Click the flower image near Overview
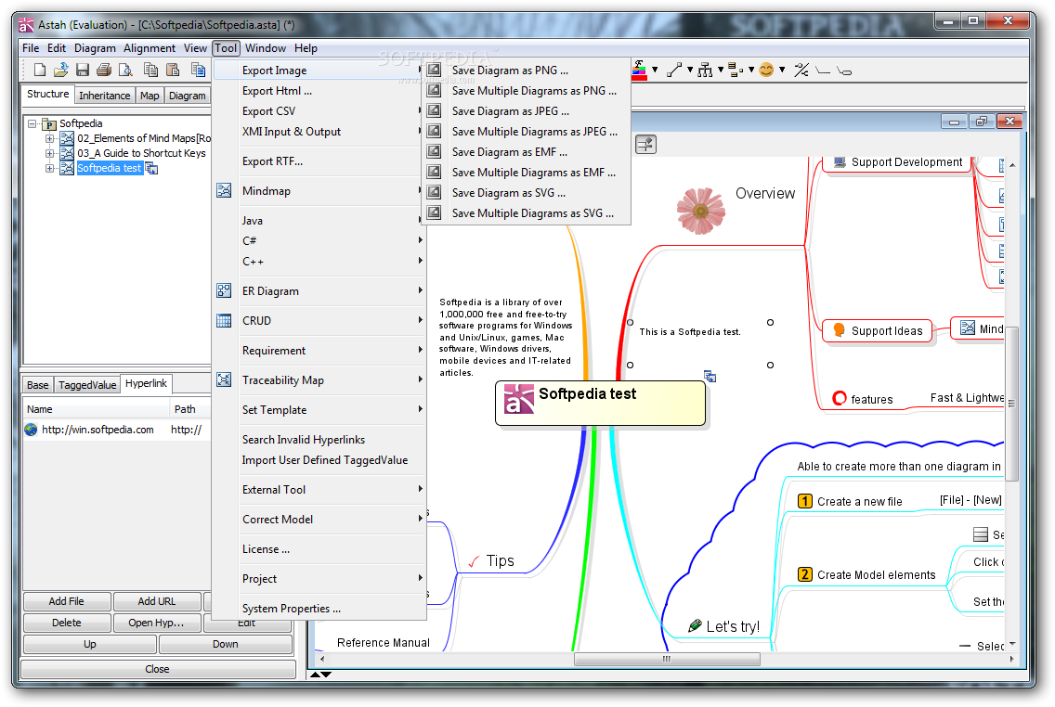Image resolution: width=1055 pixels, height=707 pixels. point(700,211)
